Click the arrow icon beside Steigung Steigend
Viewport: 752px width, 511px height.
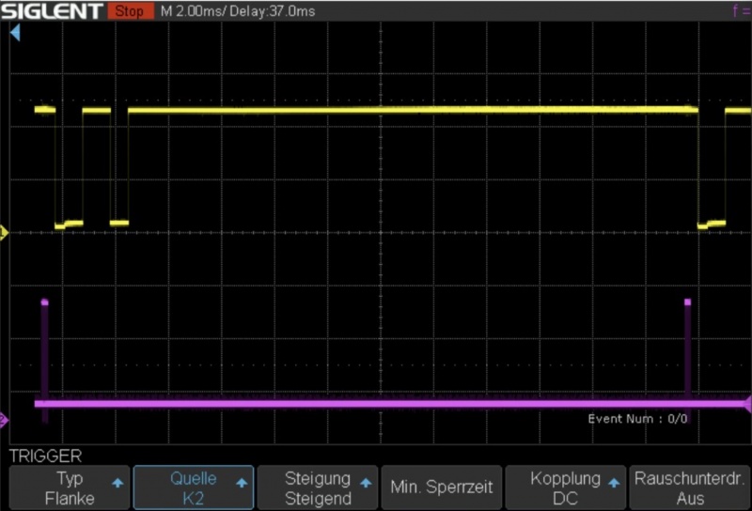[x=366, y=483]
